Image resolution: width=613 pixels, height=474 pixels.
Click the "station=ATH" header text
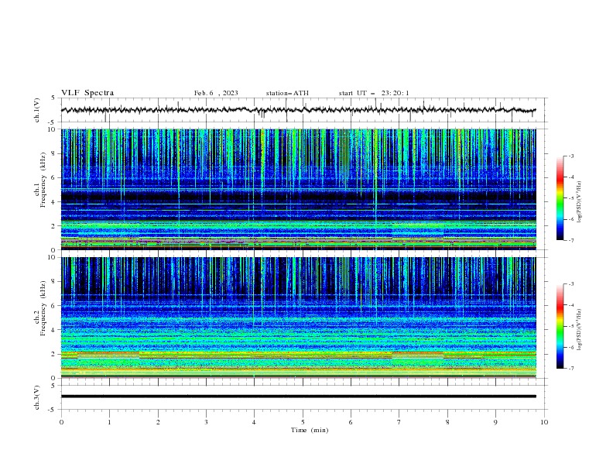[x=287, y=93]
